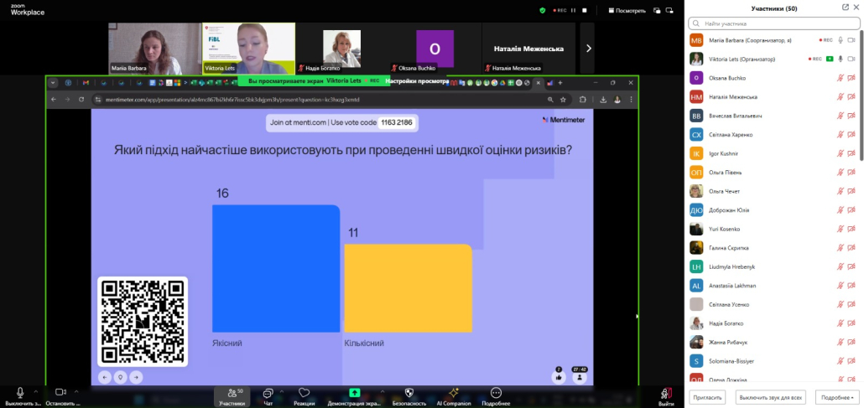Screen dimensions: 864x408
Task: Click the Найти участника search field
Action: 773,23
